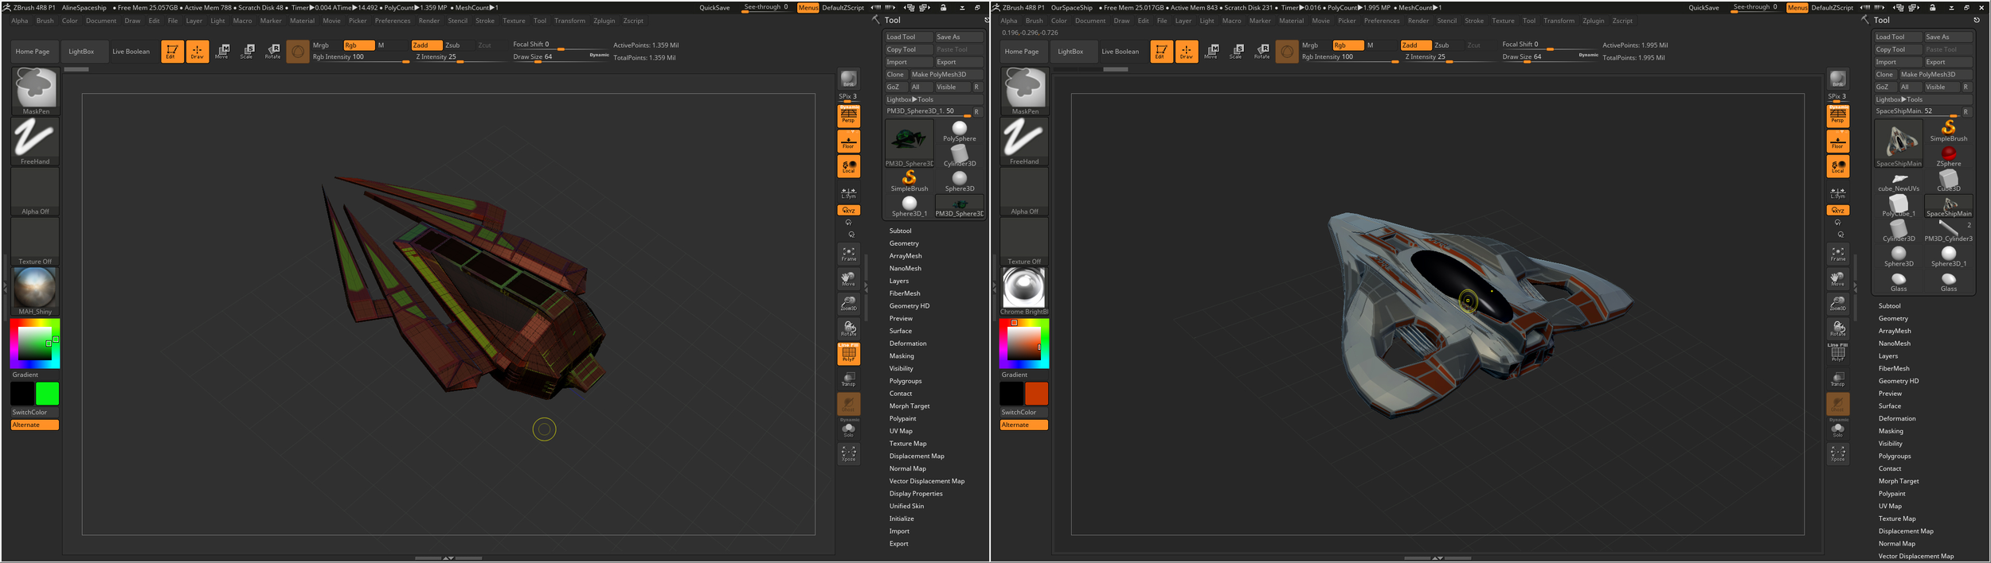Click the Zoom3D navigation icon in left window

848,304
